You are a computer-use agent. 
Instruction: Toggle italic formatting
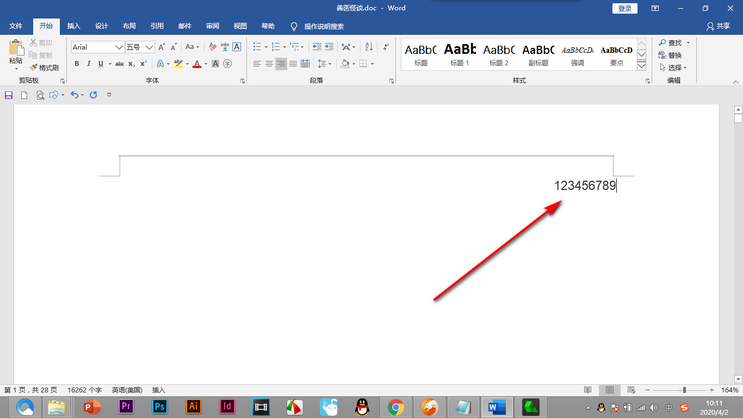[x=89, y=64]
